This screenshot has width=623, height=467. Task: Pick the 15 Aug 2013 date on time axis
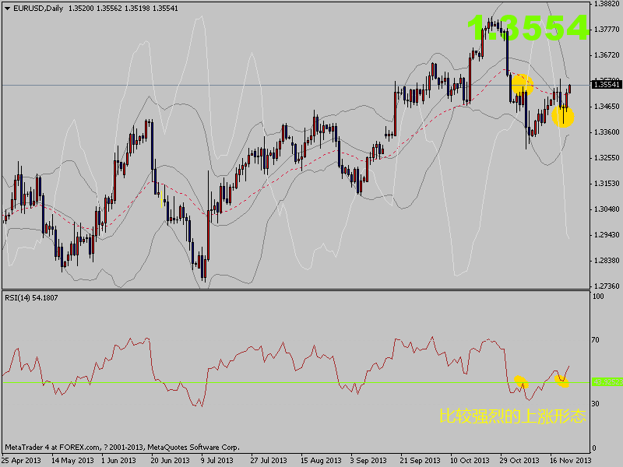click(x=321, y=461)
